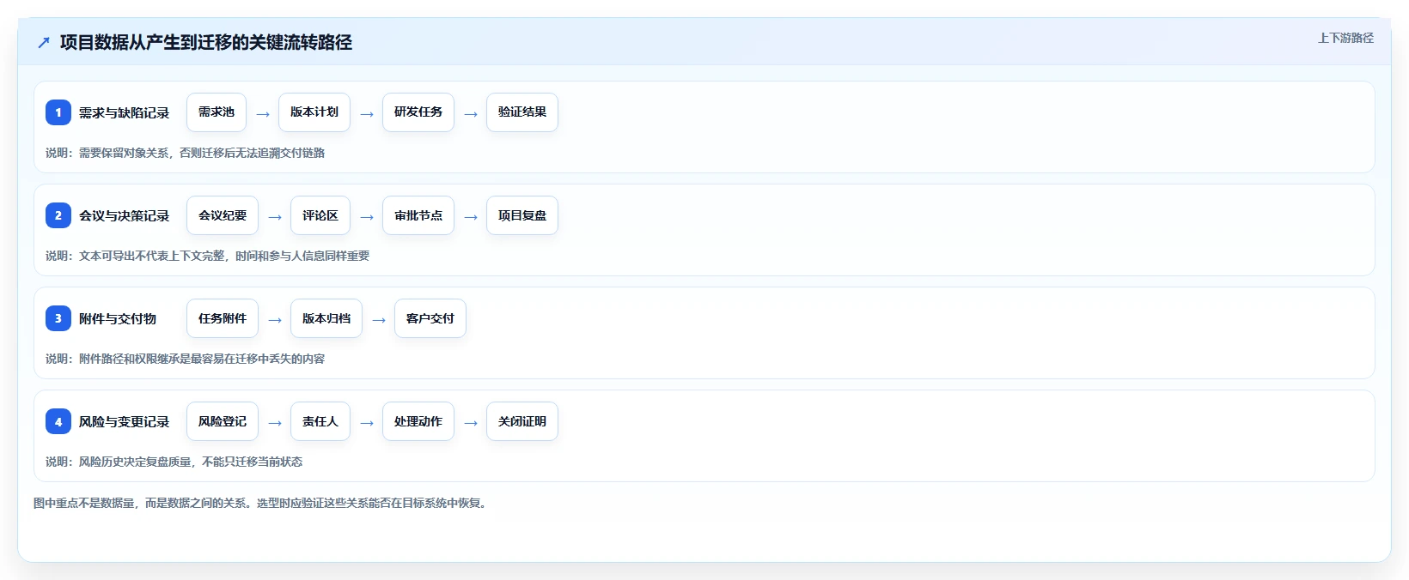Click the 关闭证明 node
Viewport: 1409px width, 580px height.
tap(522, 421)
